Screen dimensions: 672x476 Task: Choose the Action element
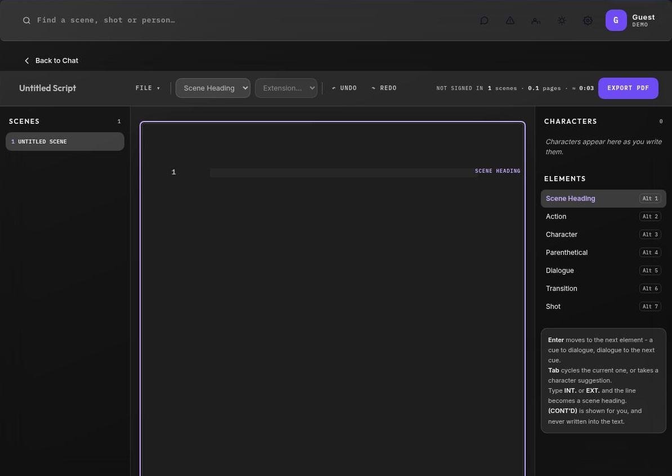(x=603, y=217)
